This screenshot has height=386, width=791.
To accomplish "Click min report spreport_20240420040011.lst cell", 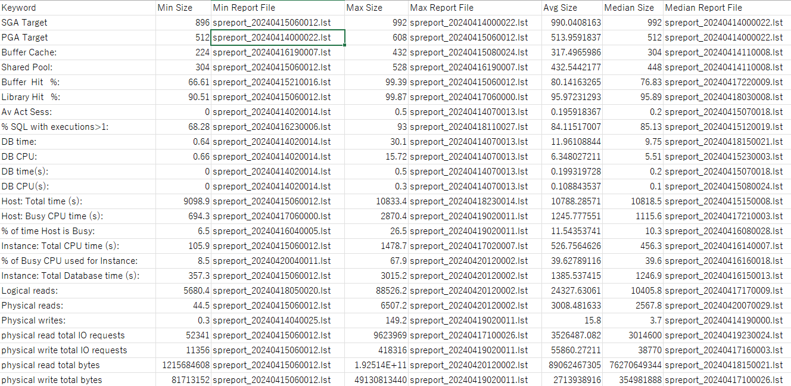I will pyautogui.click(x=278, y=261).
